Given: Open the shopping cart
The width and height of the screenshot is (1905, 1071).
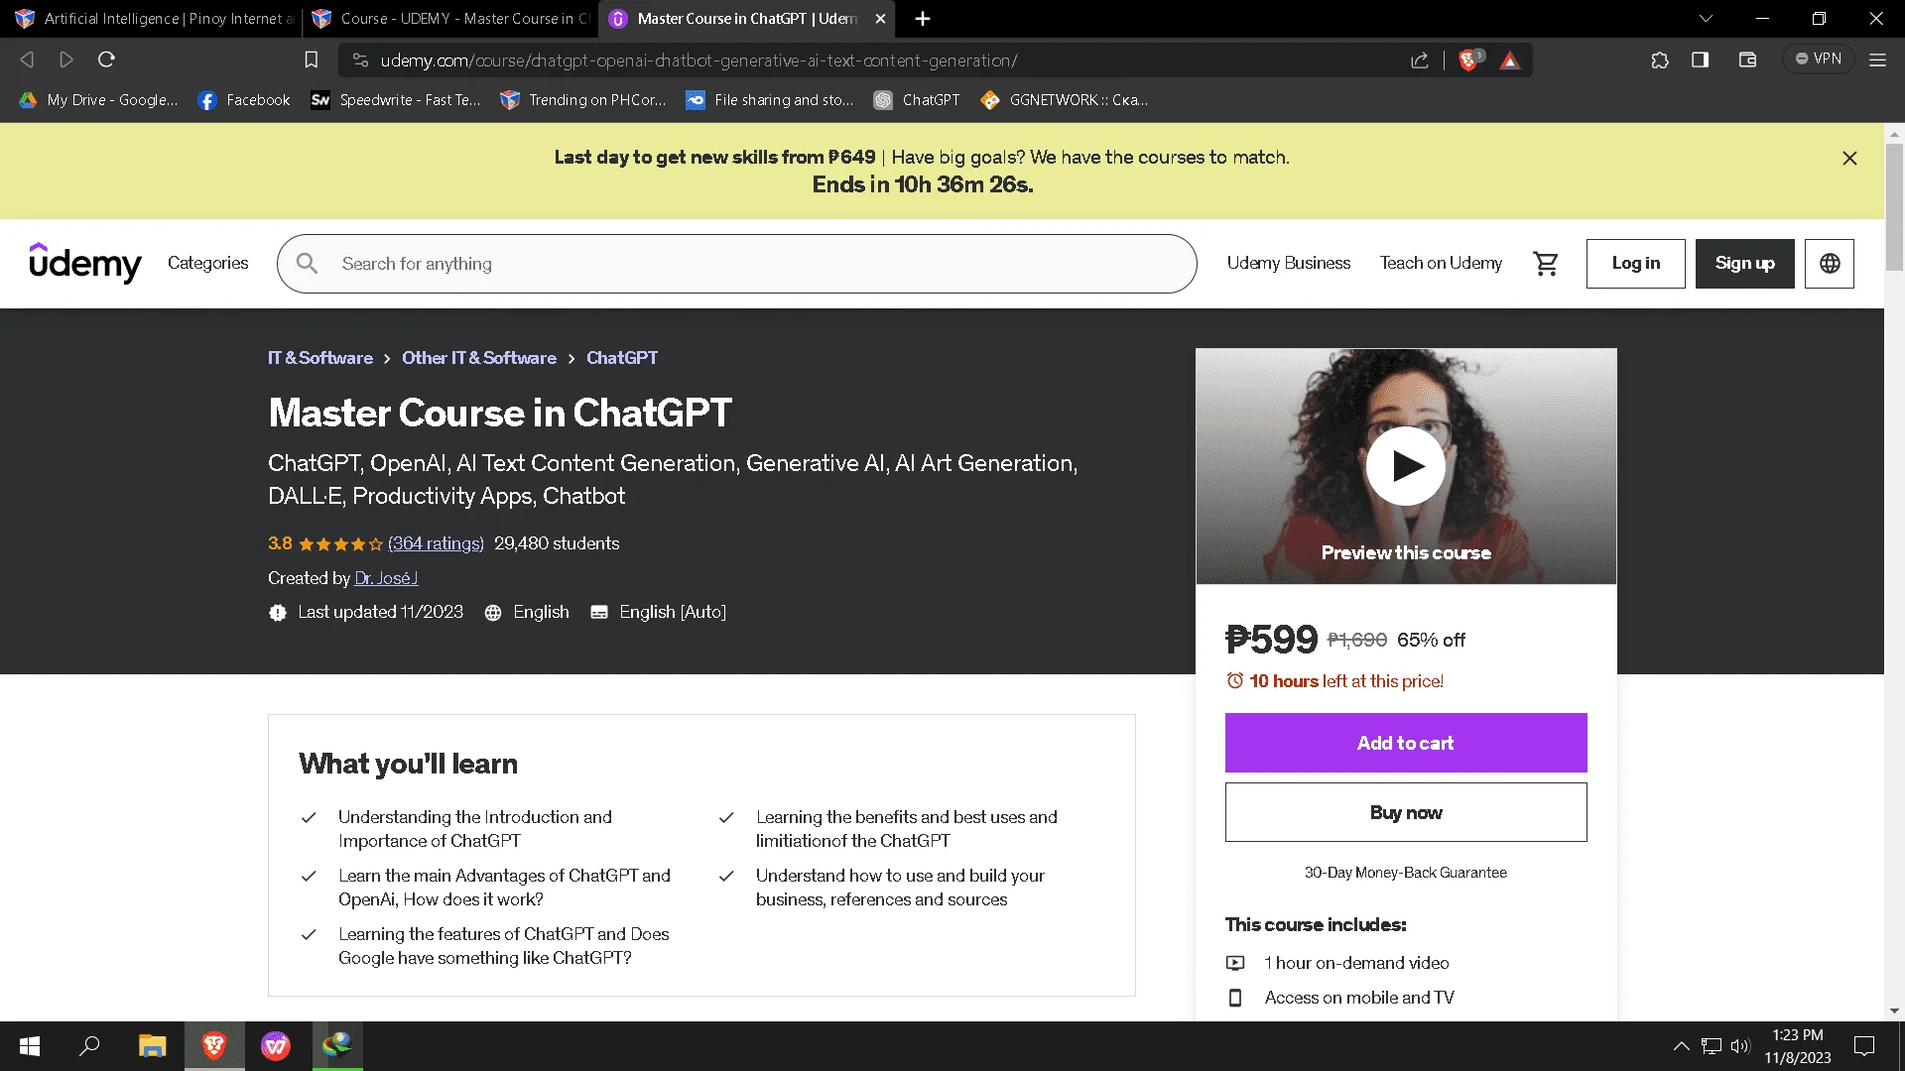Looking at the screenshot, I should [1546, 263].
